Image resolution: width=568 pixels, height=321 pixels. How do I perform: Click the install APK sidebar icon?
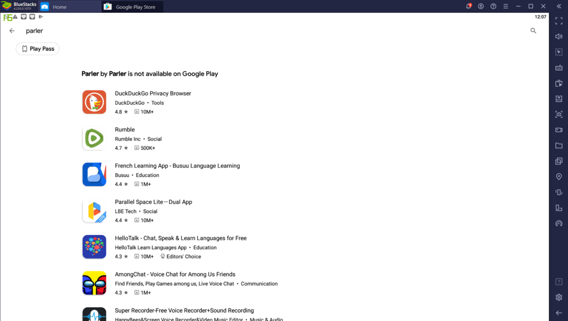coord(559,99)
